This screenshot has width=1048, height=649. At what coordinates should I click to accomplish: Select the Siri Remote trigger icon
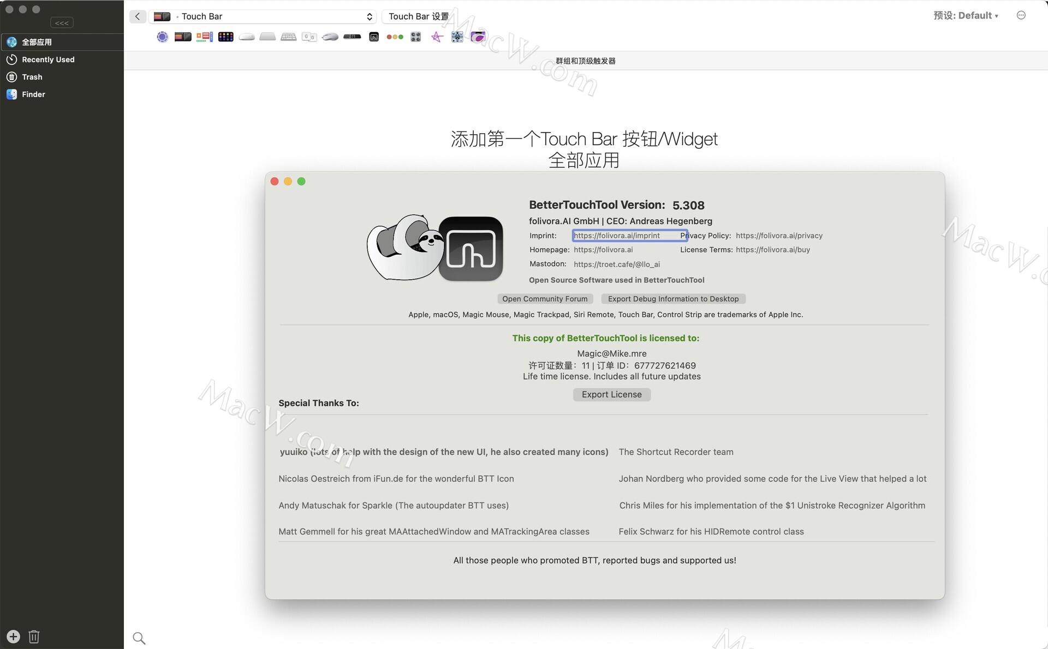352,37
